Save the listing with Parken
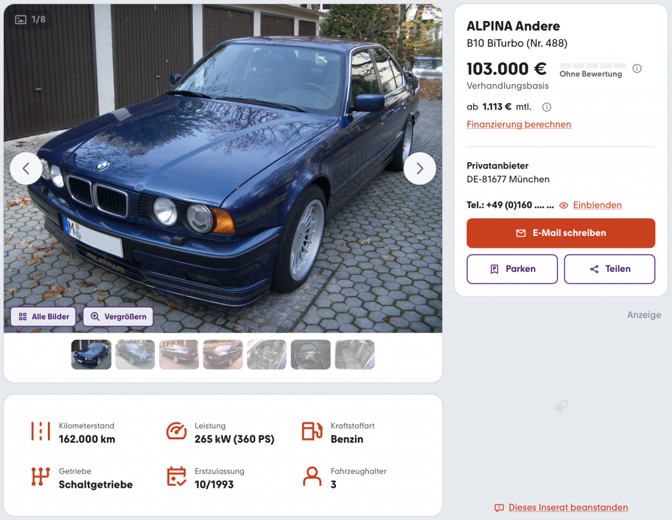This screenshot has height=520, width=672. [x=512, y=269]
